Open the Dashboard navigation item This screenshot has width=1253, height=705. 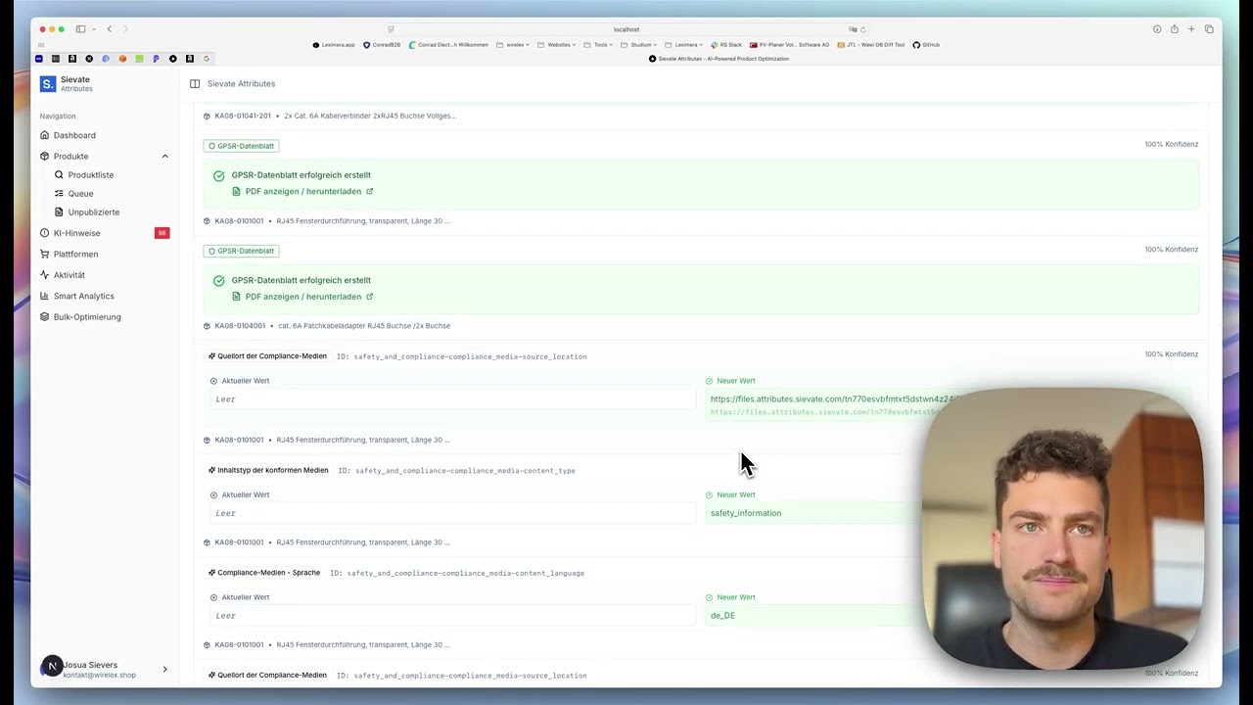[74, 135]
